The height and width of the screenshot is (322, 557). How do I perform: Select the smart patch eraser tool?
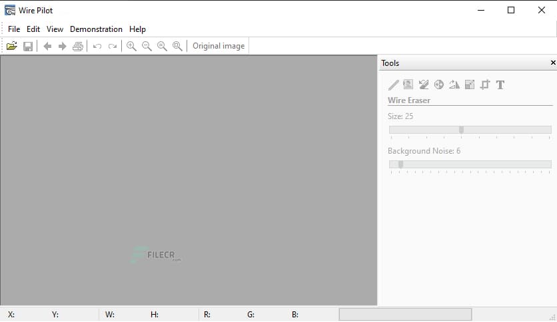coord(424,84)
